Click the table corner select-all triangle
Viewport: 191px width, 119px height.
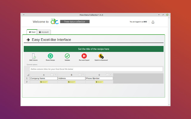28,75
